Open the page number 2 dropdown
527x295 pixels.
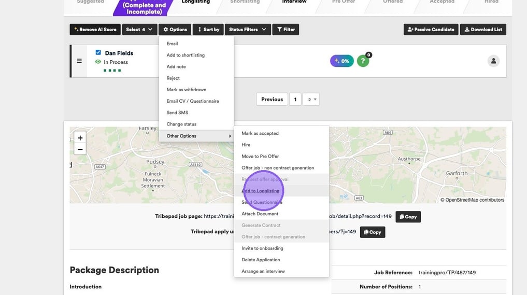click(x=311, y=100)
